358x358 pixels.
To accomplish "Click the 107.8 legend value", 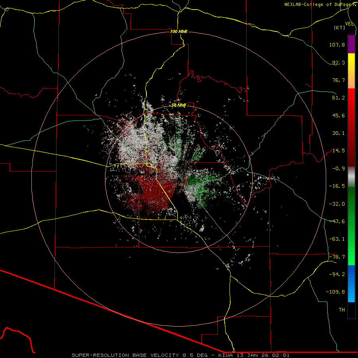I will coord(337,45).
